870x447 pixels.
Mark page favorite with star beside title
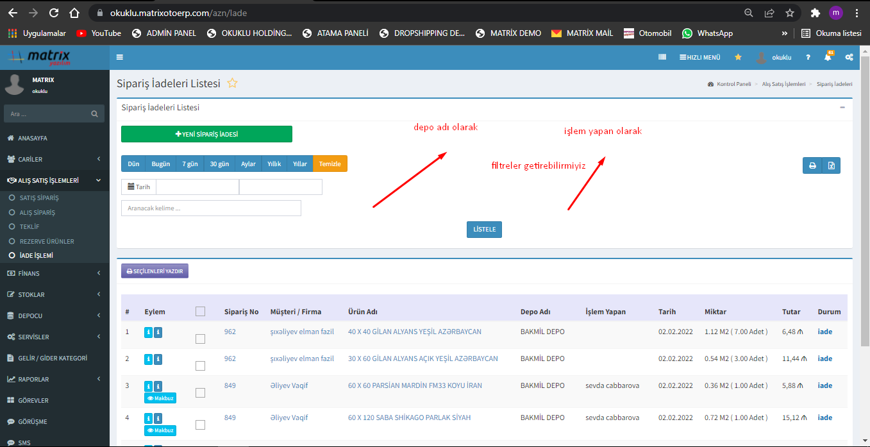tap(232, 83)
